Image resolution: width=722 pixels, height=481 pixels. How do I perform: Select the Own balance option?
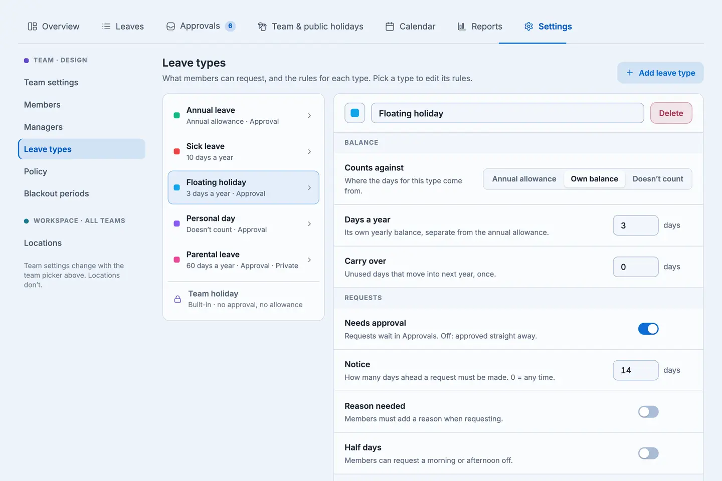pos(594,179)
